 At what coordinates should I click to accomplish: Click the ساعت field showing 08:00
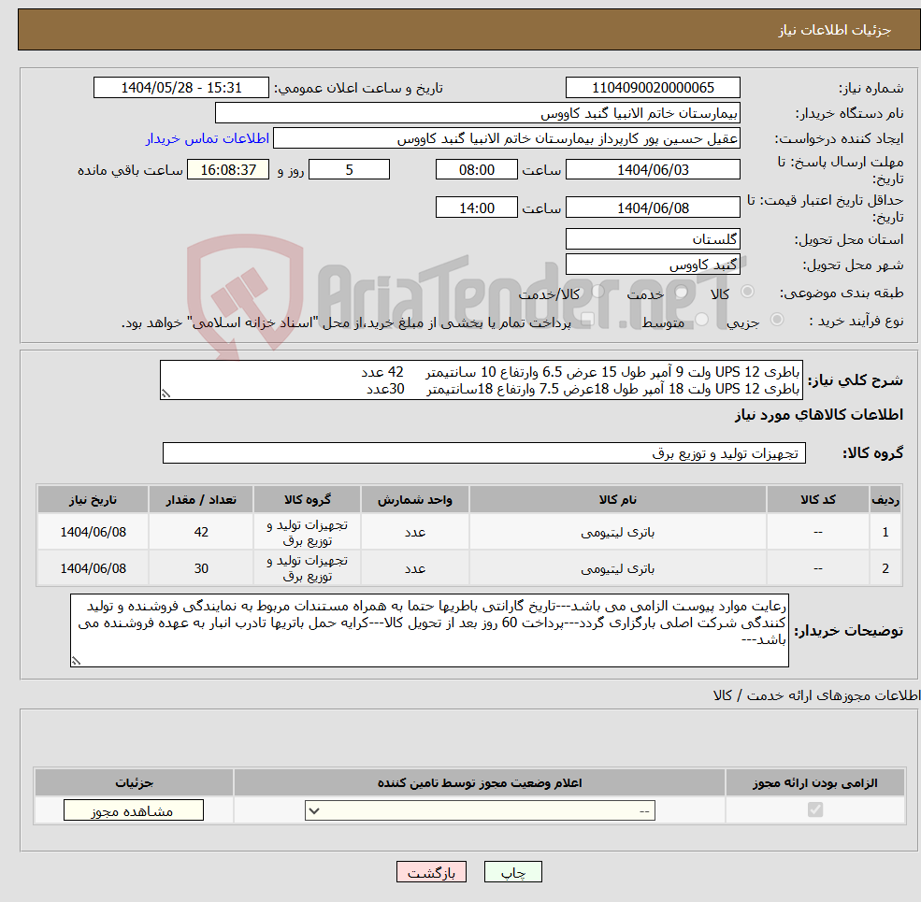tap(476, 169)
